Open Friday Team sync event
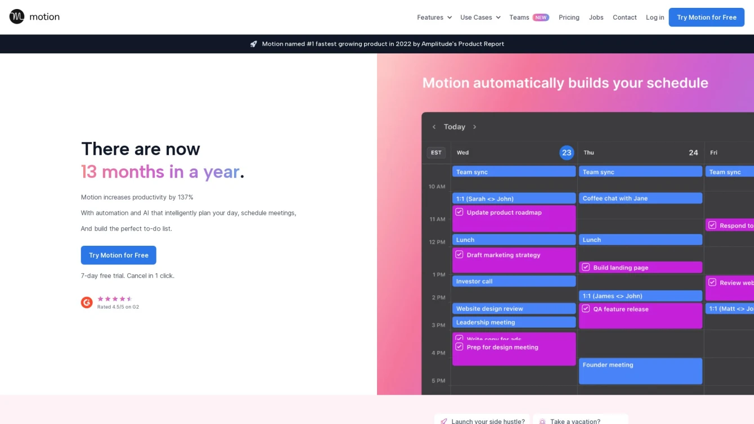This screenshot has width=754, height=424. point(730,172)
